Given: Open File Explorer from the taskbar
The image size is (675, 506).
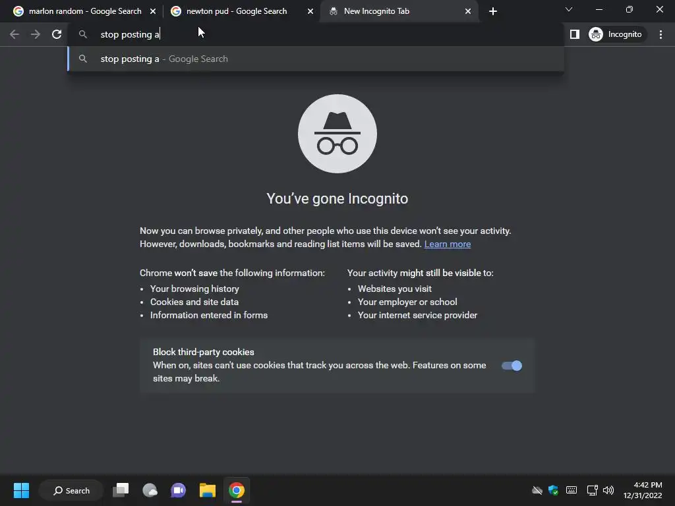Looking at the screenshot, I should [208, 490].
